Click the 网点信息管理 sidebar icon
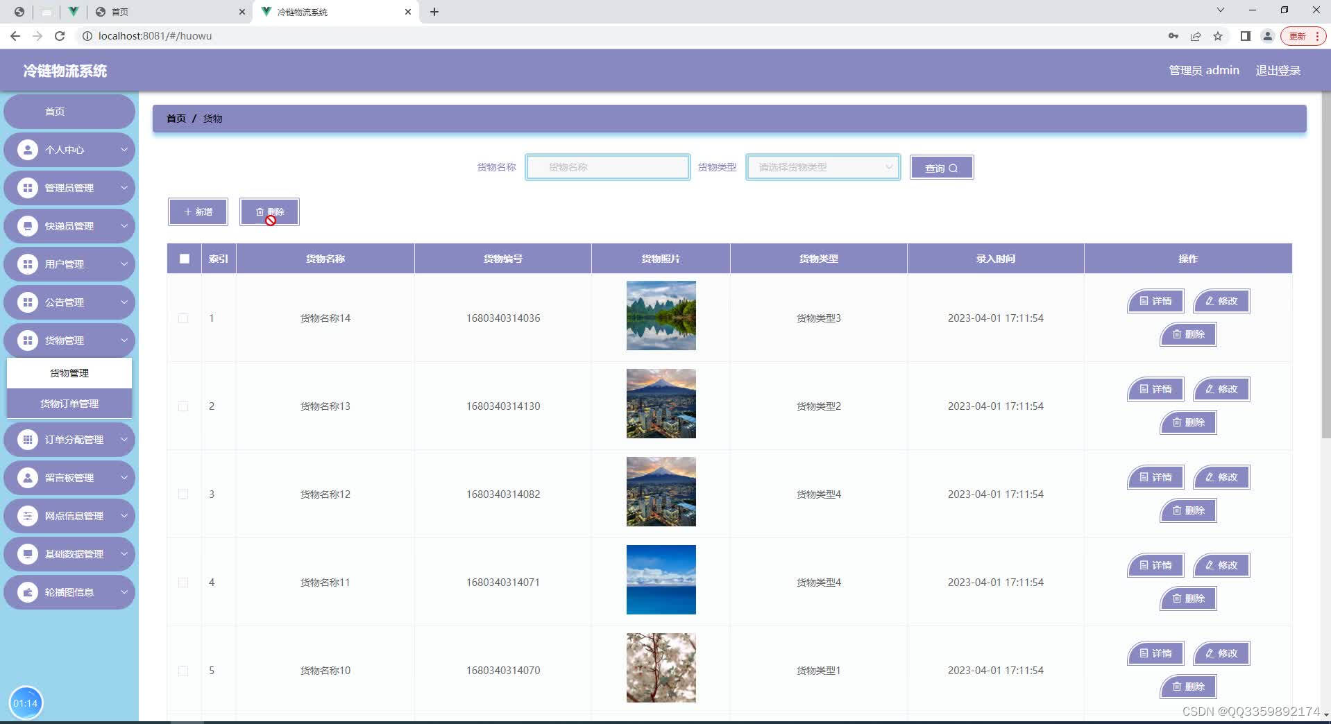1331x724 pixels. (x=28, y=516)
